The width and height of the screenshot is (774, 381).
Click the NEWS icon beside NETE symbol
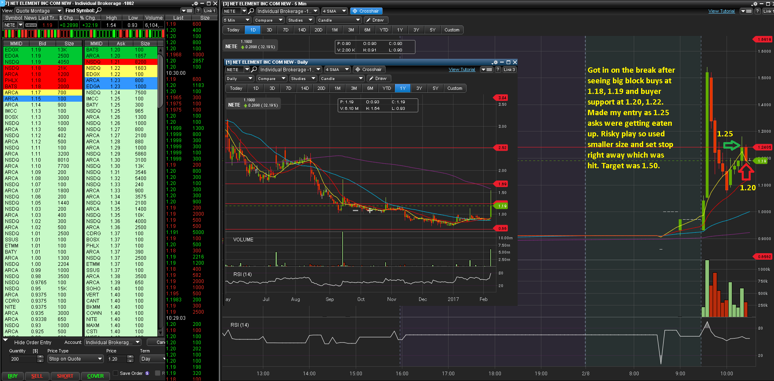[x=31, y=25]
